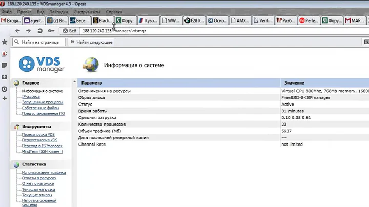Reload the page with the refresh icon
The width and height of the screenshot is (369, 207).
(x=40, y=31)
